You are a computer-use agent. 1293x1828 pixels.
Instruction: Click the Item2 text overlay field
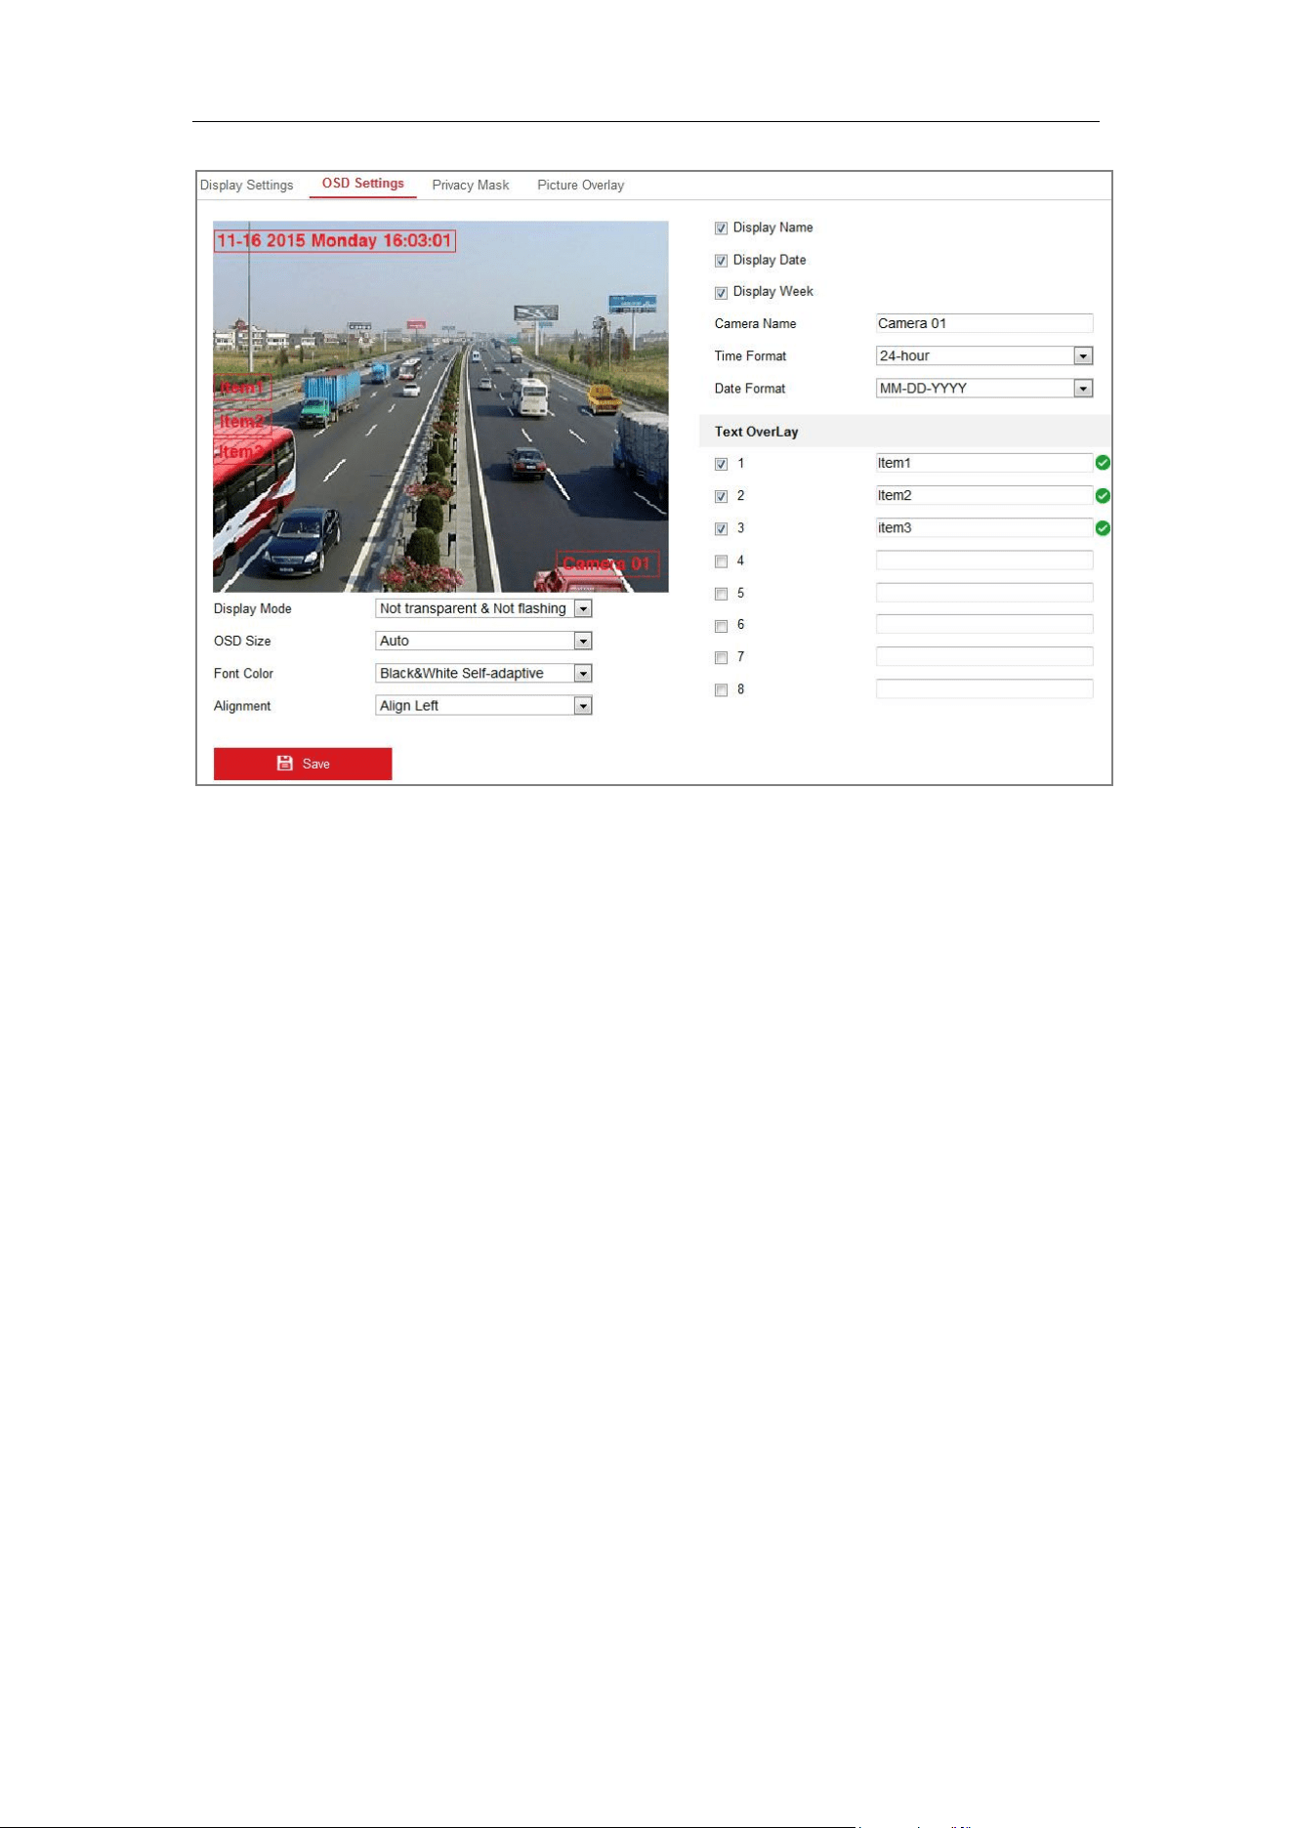[984, 495]
